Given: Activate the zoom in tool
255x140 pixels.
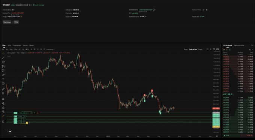Looking at the screenshot, I should pos(3,93).
